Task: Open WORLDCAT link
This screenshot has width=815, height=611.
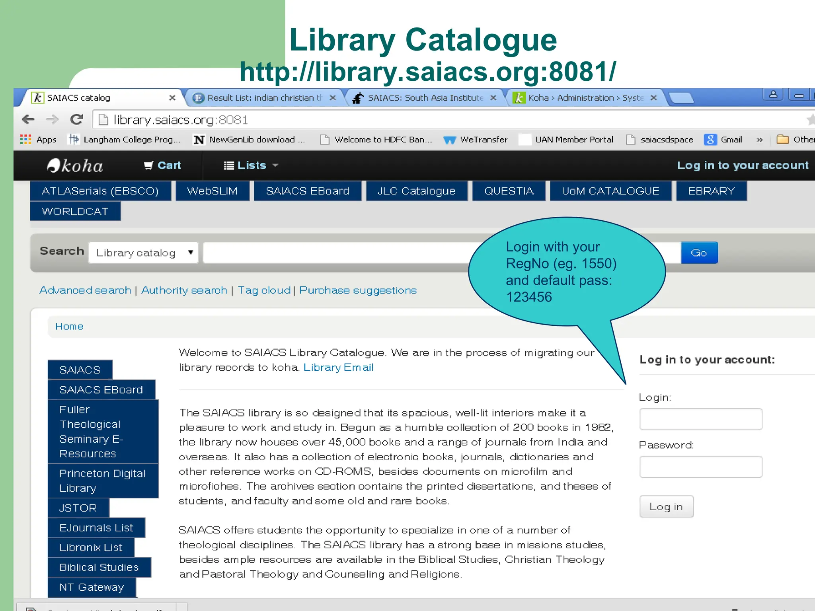Action: point(75,211)
